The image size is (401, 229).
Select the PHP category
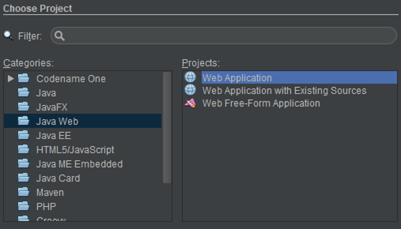(x=46, y=206)
